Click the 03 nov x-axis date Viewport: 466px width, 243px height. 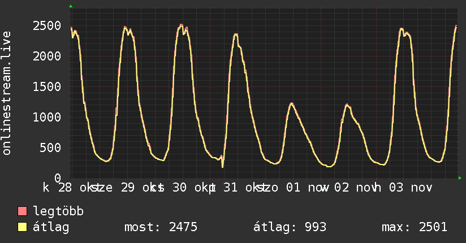pyautogui.click(x=411, y=188)
